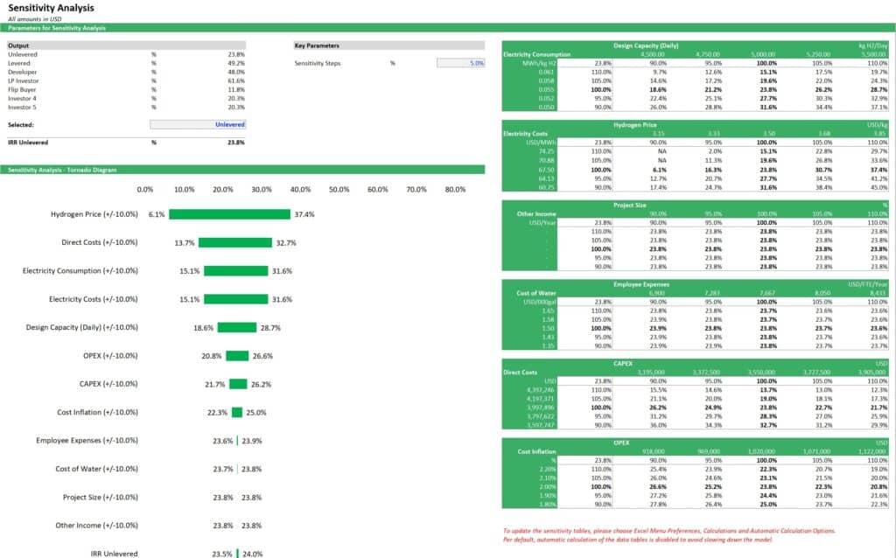
Task: Click the "Hydrogen Price (+/-10.0%)" chart label
Action: tap(94, 214)
